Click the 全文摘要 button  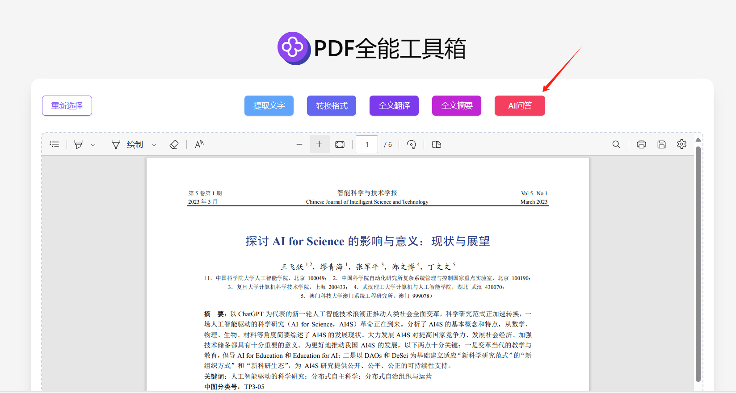pos(457,105)
